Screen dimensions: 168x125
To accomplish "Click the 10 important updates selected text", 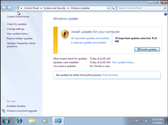I will 136,40.
